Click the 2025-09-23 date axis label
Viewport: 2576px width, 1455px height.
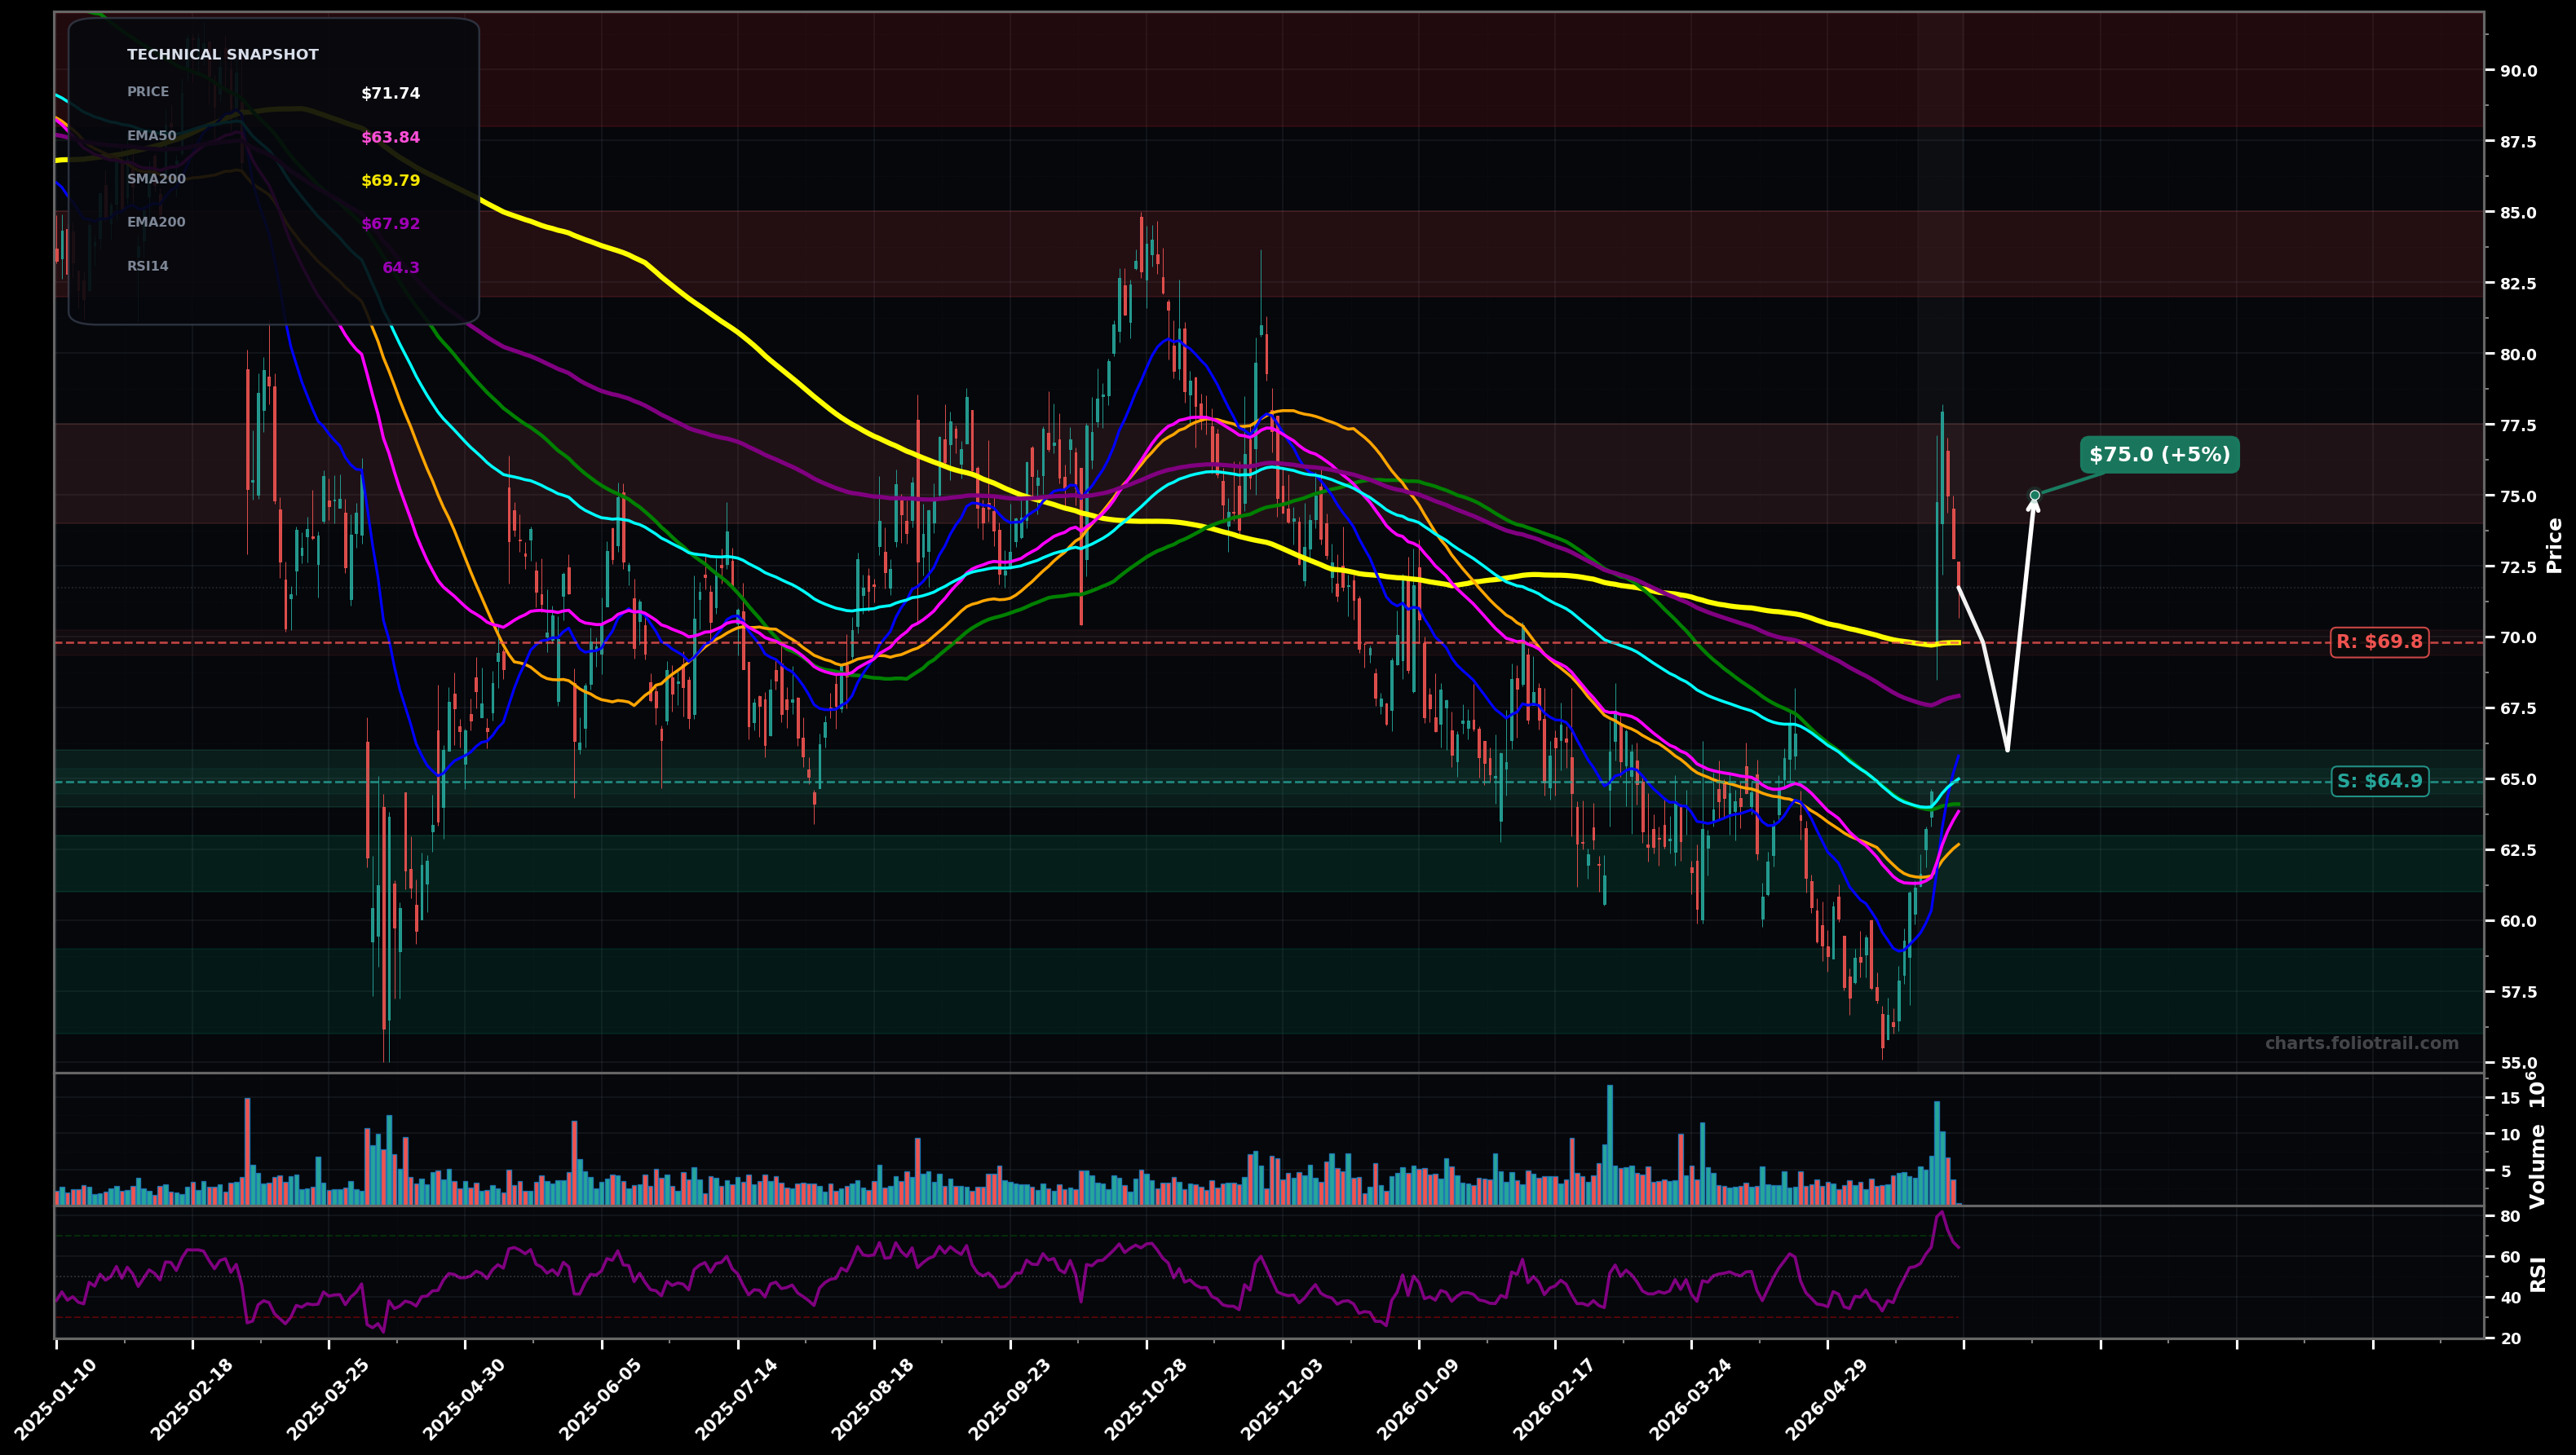click(1008, 1399)
